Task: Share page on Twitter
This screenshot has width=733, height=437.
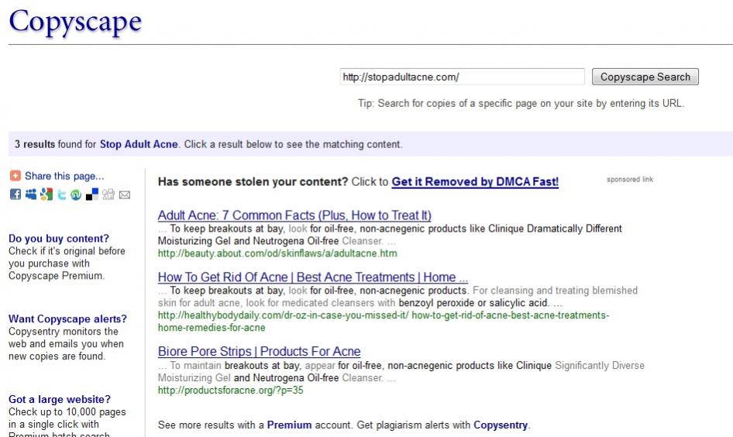Action: pyautogui.click(x=61, y=194)
